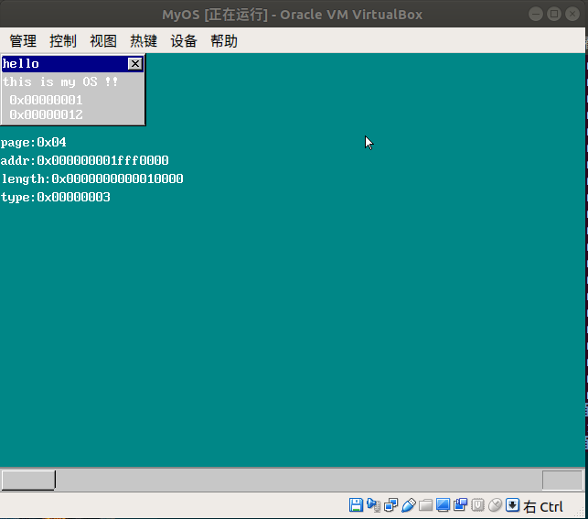The image size is (588, 519).
Task: Click the floppy disk status icon
Action: point(356,505)
